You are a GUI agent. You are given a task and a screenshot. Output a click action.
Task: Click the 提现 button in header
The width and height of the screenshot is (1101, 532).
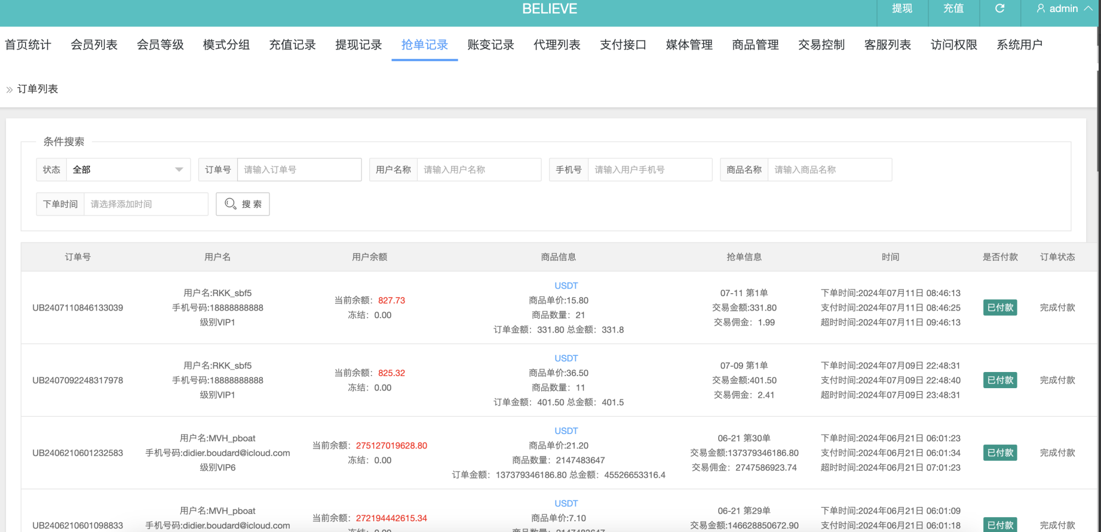(902, 8)
